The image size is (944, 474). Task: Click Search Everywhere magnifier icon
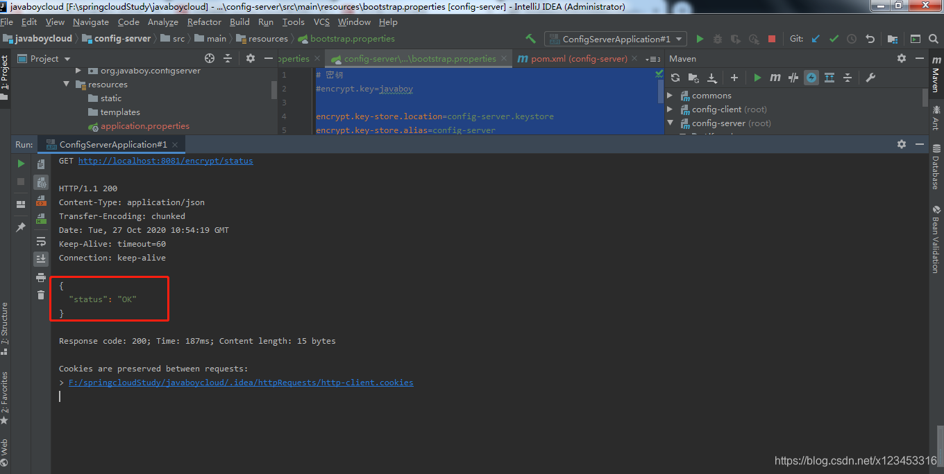point(934,39)
